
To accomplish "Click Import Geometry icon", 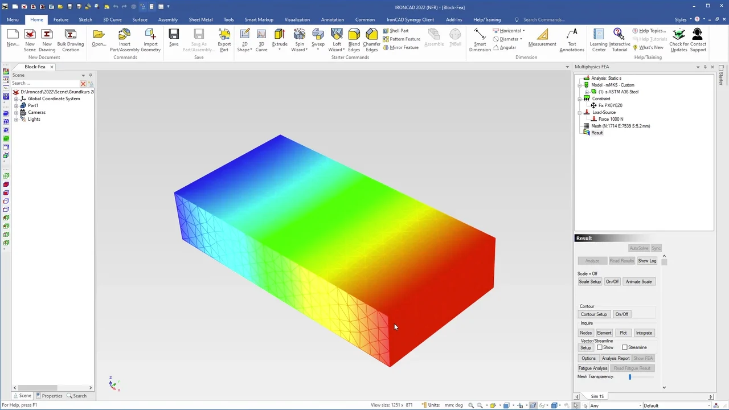I will pos(150,35).
